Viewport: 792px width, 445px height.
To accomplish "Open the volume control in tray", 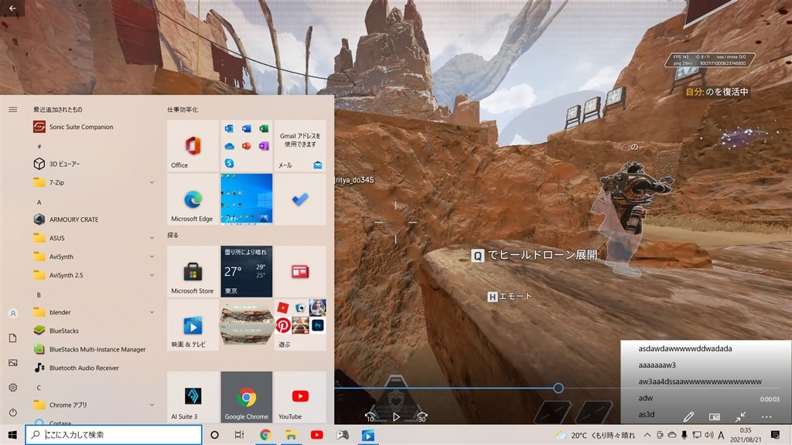I will 709,434.
